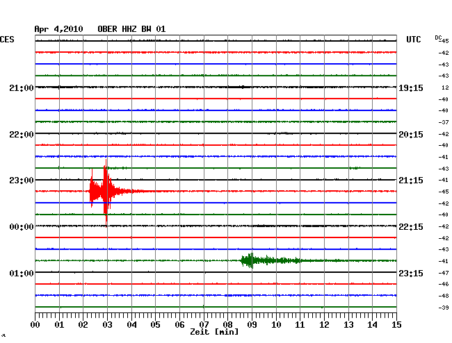Click the DC offset value '-39'
The width and height of the screenshot is (452, 343).
coord(444,308)
